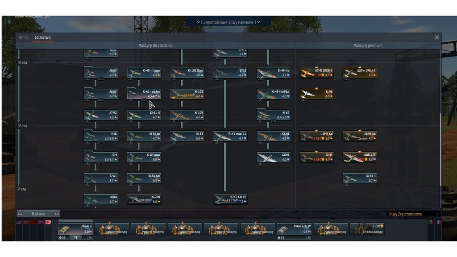This screenshot has height=257, width=457.
Task: Select premium B-17E bomber card
Action: point(360,157)
